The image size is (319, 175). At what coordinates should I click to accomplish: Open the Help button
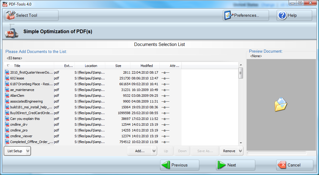[294, 15]
